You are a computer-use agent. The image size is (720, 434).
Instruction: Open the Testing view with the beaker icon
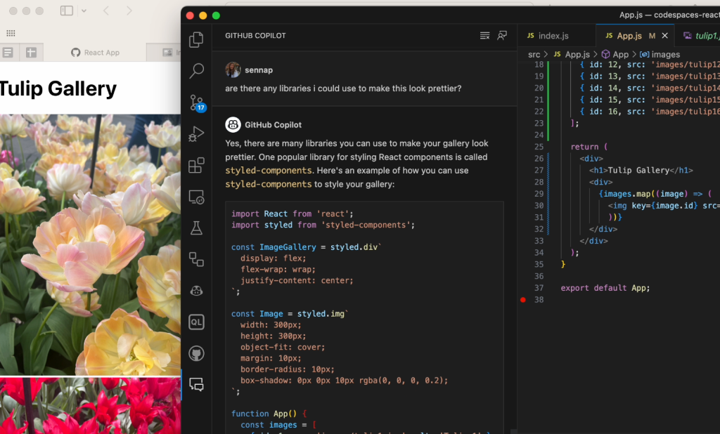coord(196,228)
